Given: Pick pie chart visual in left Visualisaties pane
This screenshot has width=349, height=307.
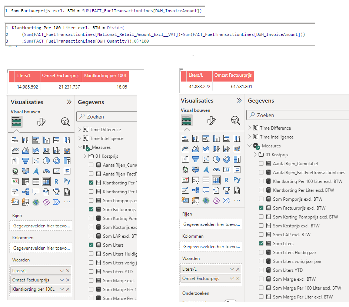Looking at the screenshot, I should click(x=46, y=161).
